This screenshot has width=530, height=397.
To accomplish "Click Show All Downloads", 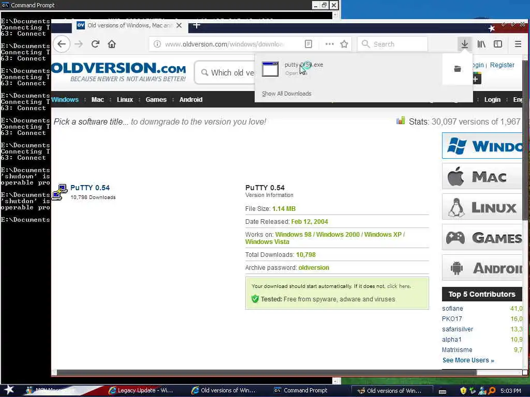I will tap(287, 94).
